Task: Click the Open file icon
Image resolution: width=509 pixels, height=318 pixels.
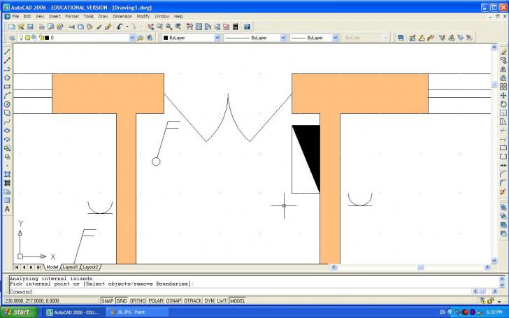Action: (21, 27)
